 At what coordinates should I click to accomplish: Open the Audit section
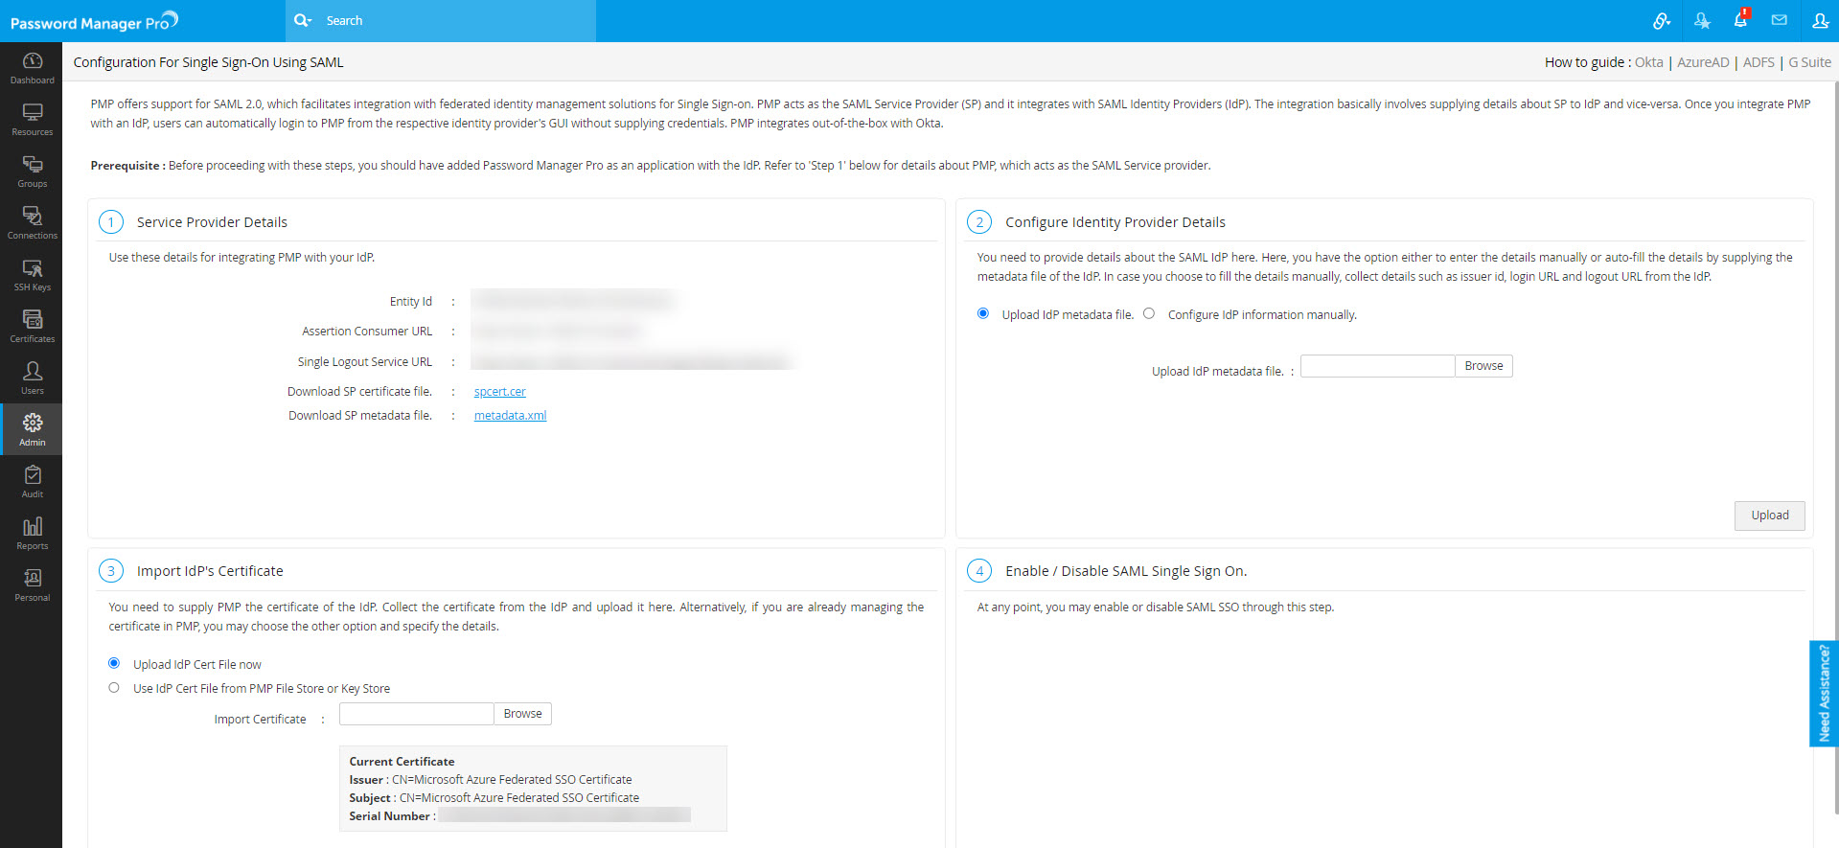pos(32,482)
